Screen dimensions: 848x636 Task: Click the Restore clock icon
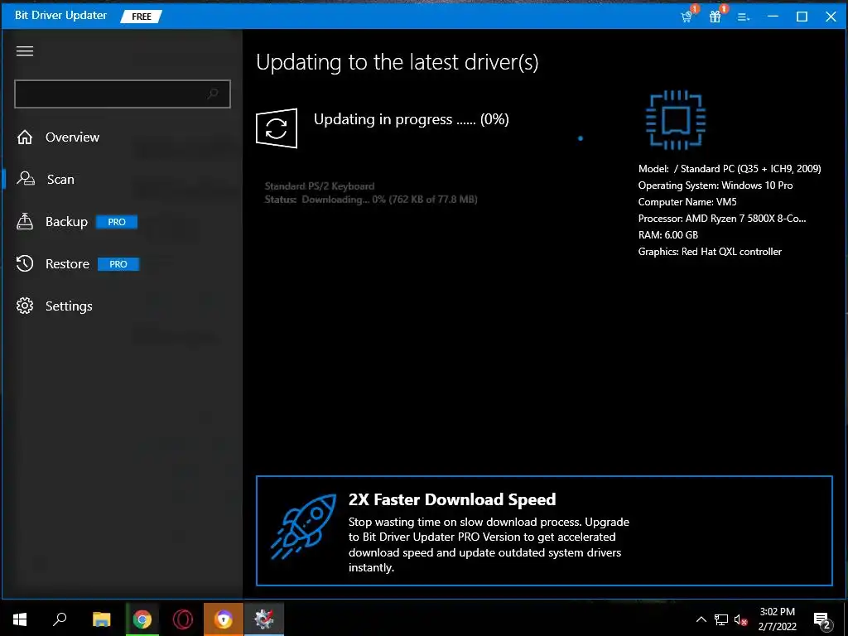[25, 263]
